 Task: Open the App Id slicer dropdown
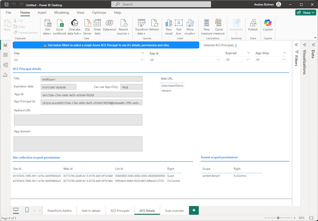point(218,60)
